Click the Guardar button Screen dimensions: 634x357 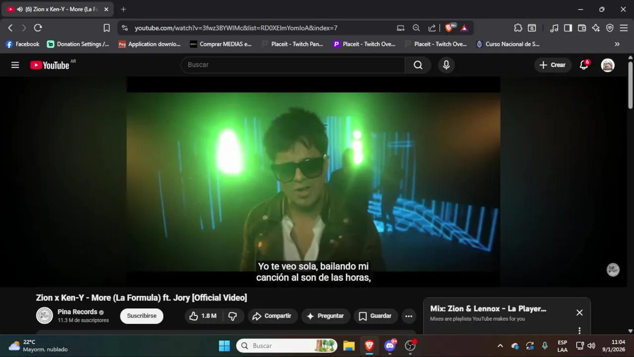click(375, 316)
